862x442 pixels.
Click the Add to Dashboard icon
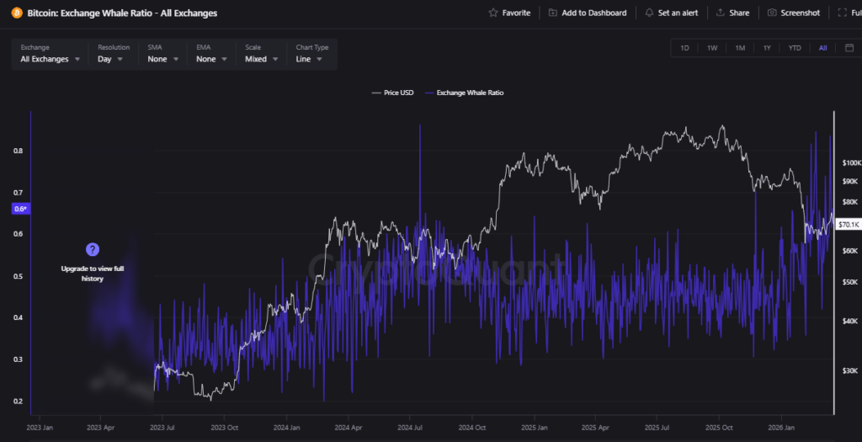(552, 13)
